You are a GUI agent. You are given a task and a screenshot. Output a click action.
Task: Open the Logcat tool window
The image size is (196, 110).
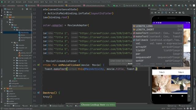point(34,106)
